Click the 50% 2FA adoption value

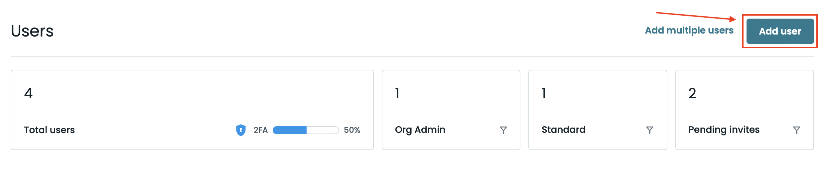(352, 130)
